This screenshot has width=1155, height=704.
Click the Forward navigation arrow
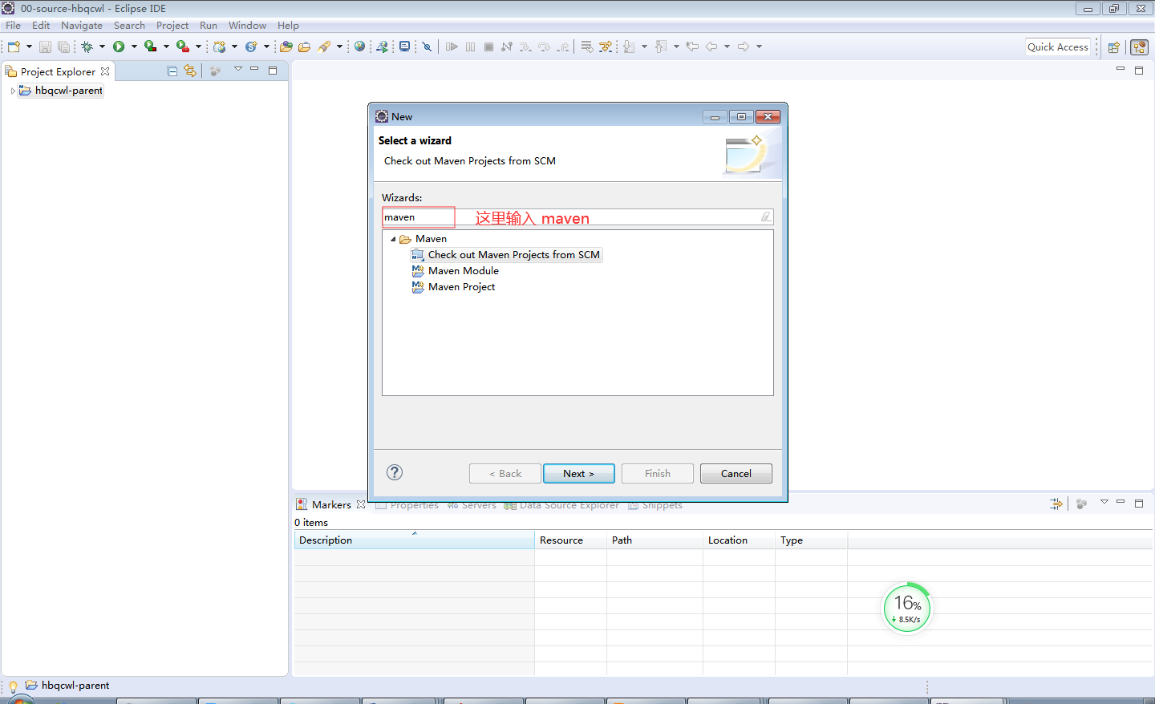coord(744,47)
